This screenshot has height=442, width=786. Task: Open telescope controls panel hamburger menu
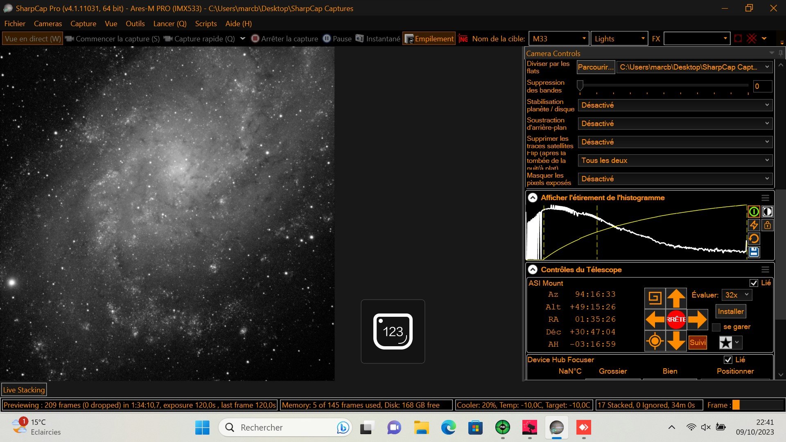(765, 270)
